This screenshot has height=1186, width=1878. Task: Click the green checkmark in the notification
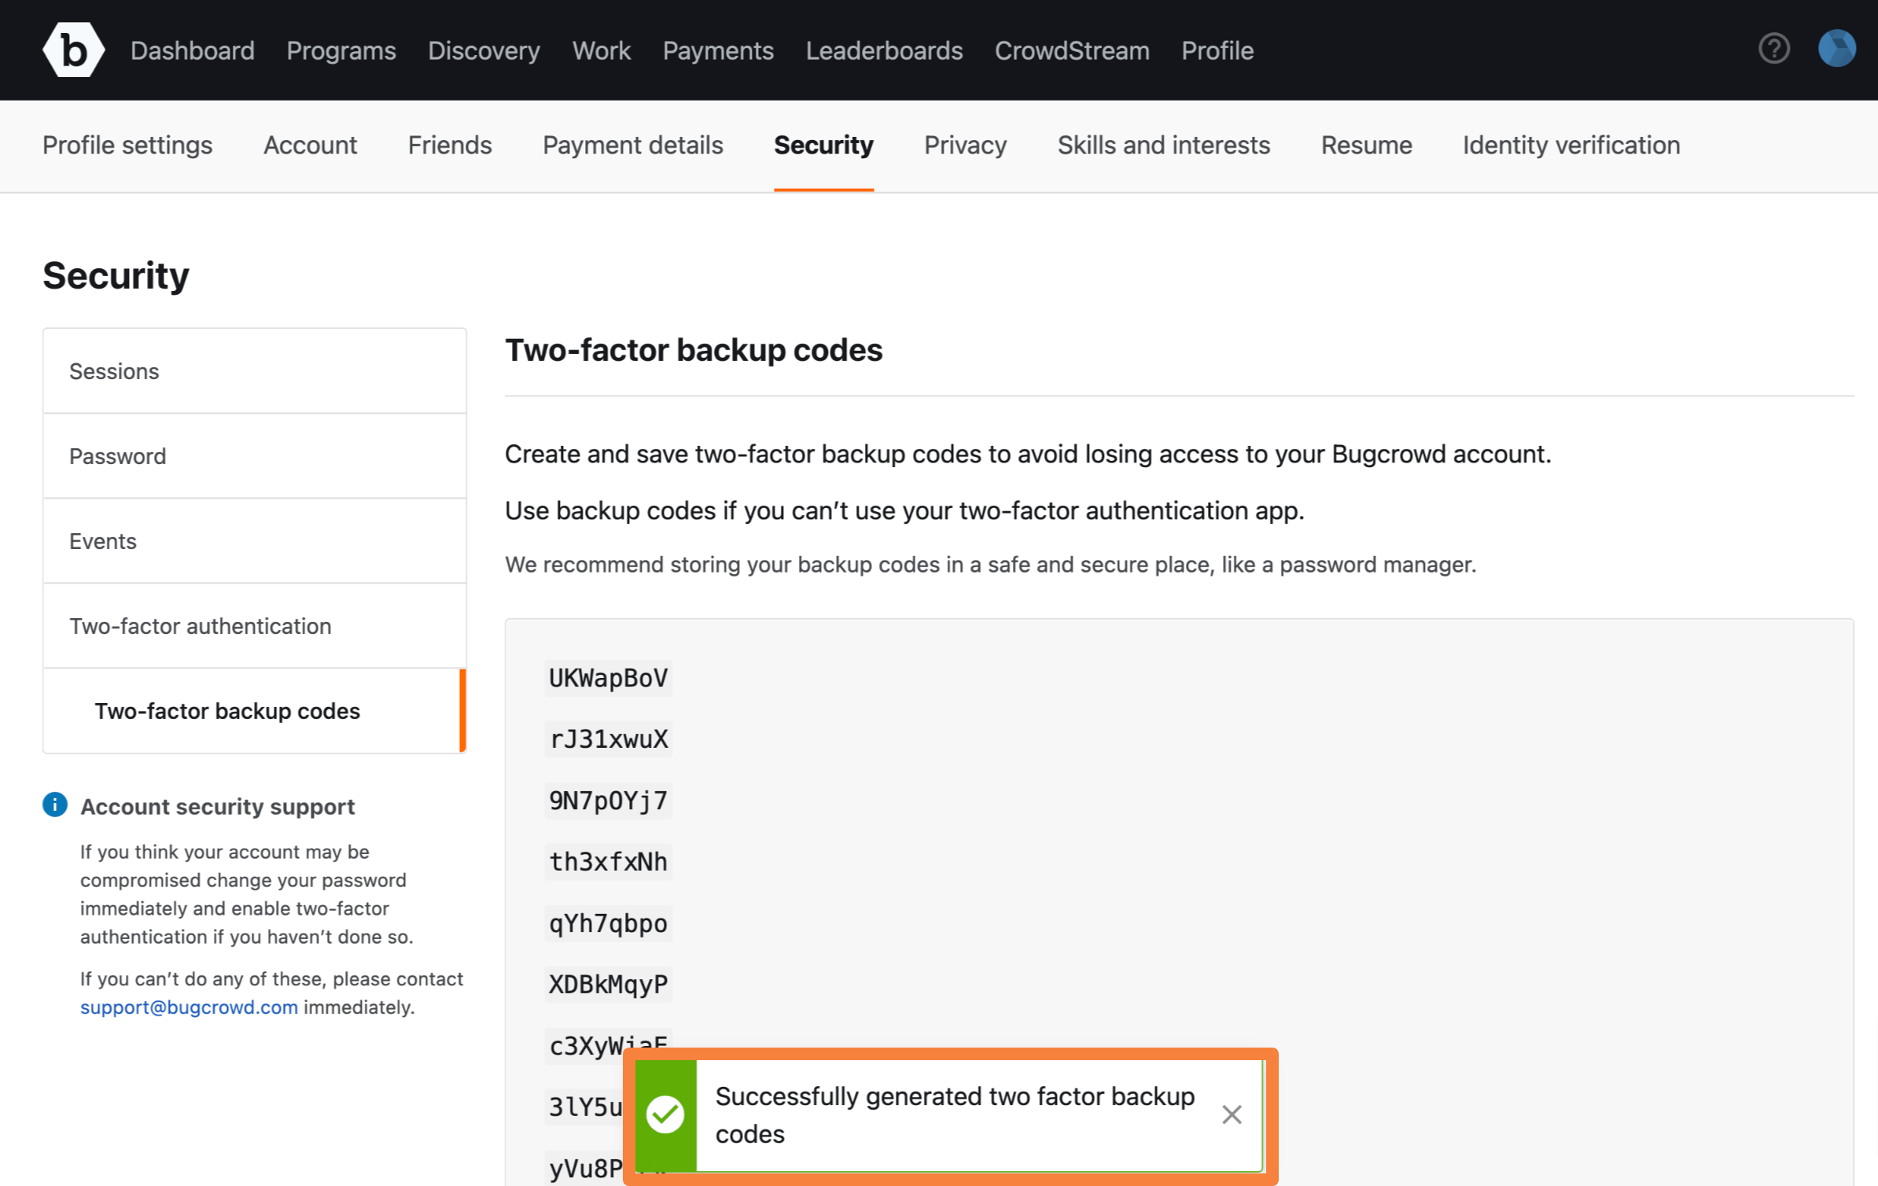665,1114
